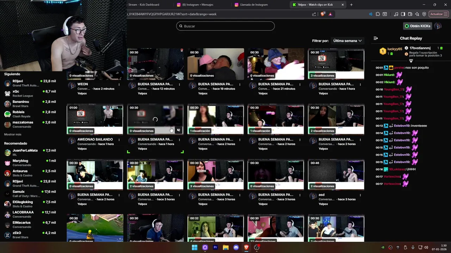Open the browser extensions puzzle icon

point(378,14)
